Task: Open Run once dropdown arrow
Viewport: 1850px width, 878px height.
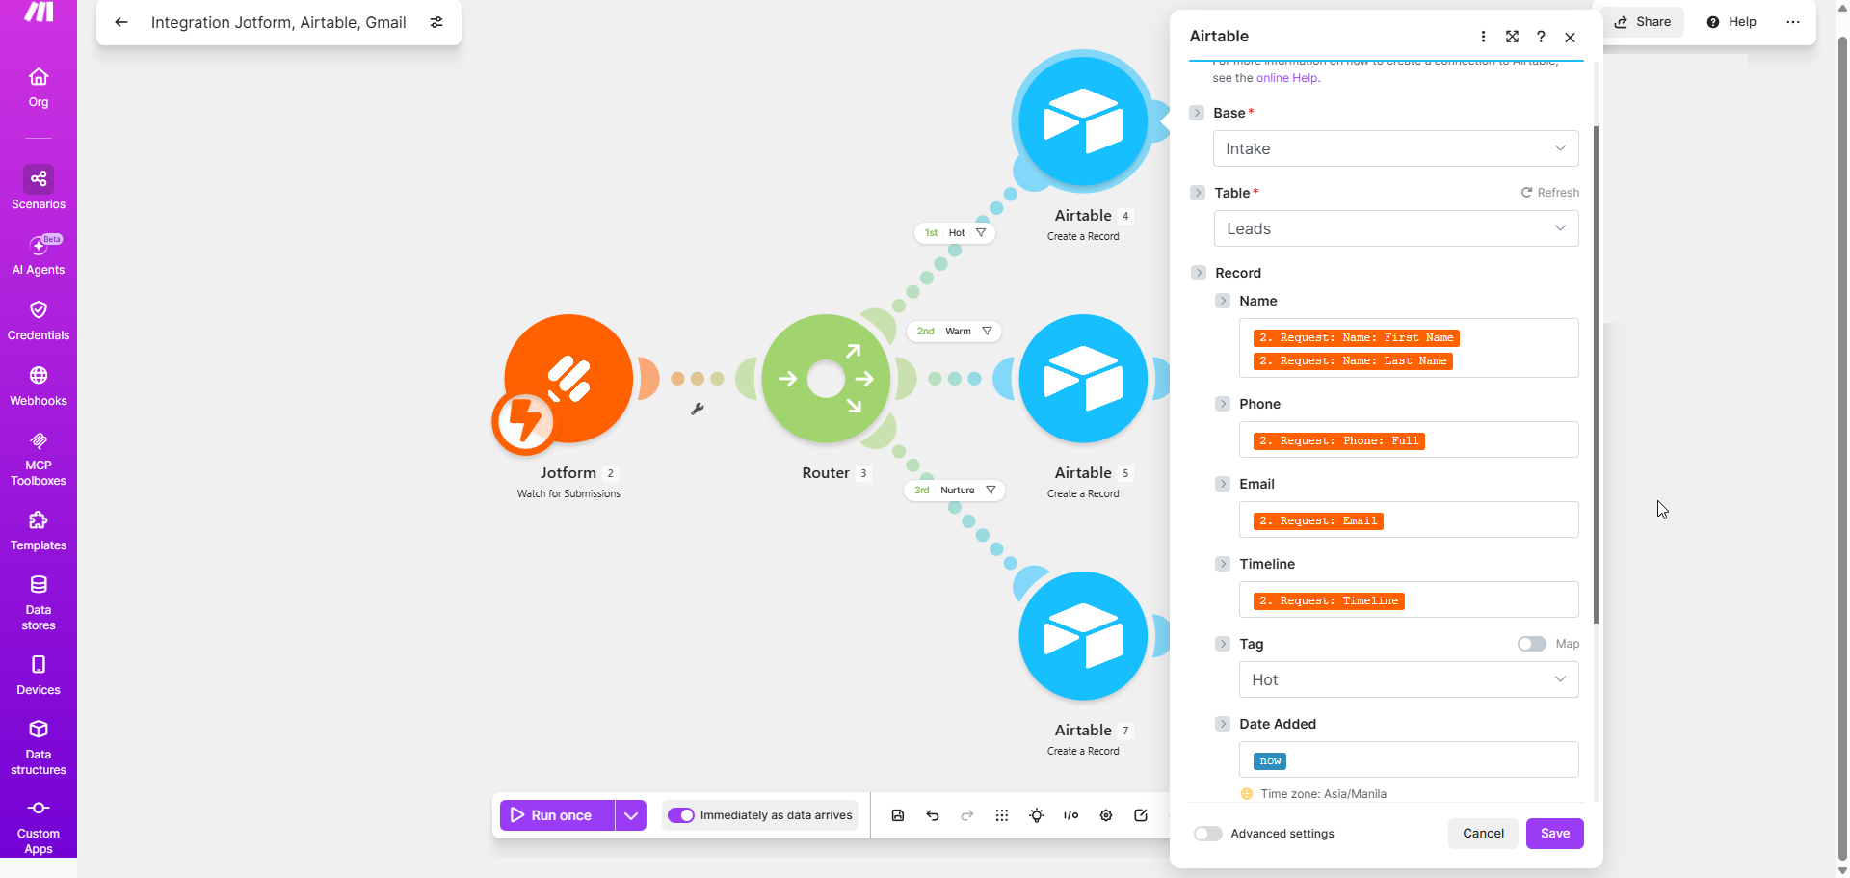Action: [631, 815]
